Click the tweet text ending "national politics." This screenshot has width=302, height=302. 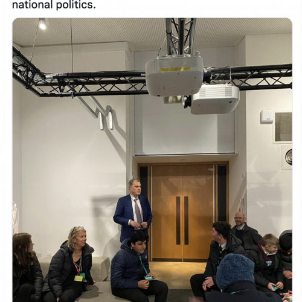tap(54, 5)
